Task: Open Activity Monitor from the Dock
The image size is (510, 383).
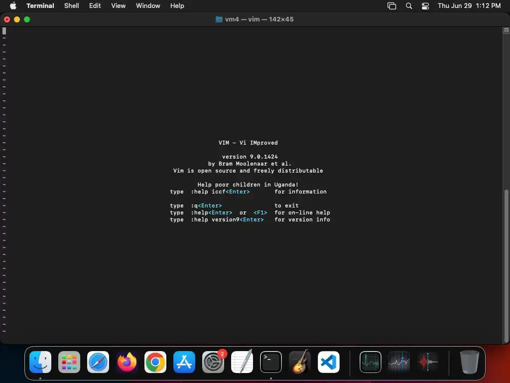Action: [371, 362]
